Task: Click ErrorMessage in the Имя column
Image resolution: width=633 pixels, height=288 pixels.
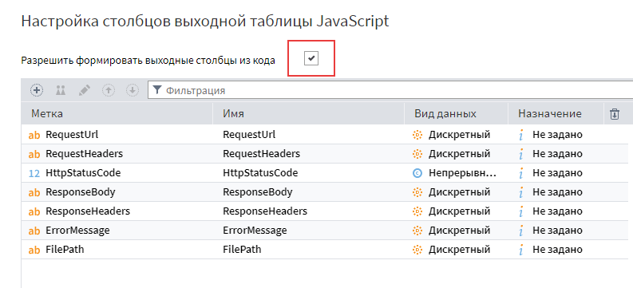Action: [x=255, y=231]
